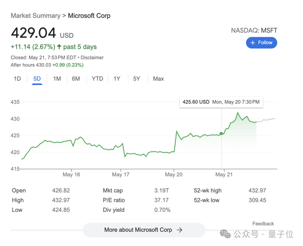Select the 5D time range tab
Image resolution: width=303 pixels, height=246 pixels.
tap(37, 79)
